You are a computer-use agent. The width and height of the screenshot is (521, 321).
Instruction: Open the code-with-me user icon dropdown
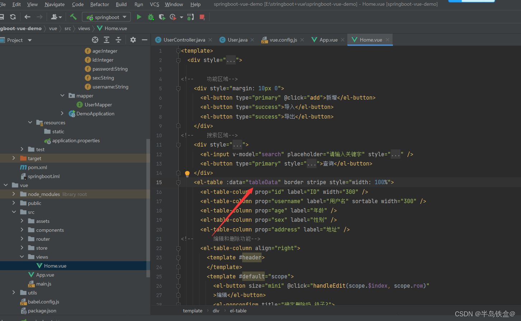pos(56,17)
